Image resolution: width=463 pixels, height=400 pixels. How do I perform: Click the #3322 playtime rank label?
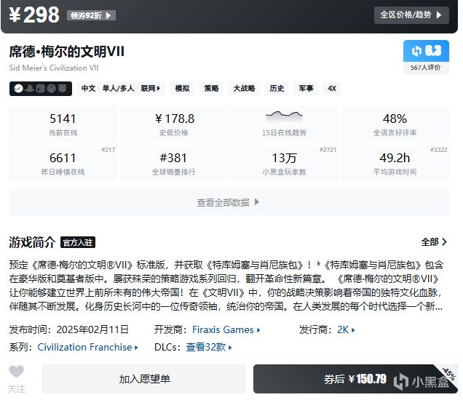(x=439, y=150)
